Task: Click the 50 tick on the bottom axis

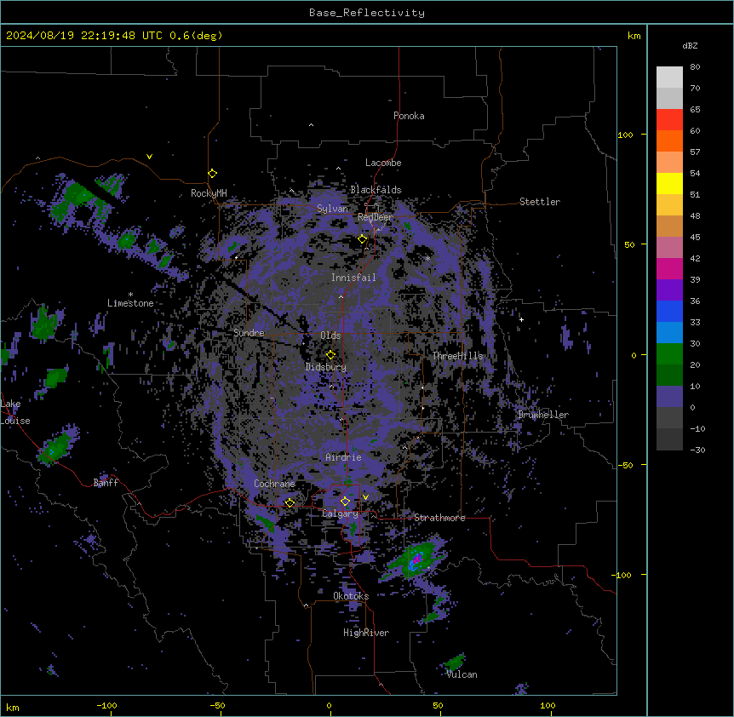Action: 438,705
